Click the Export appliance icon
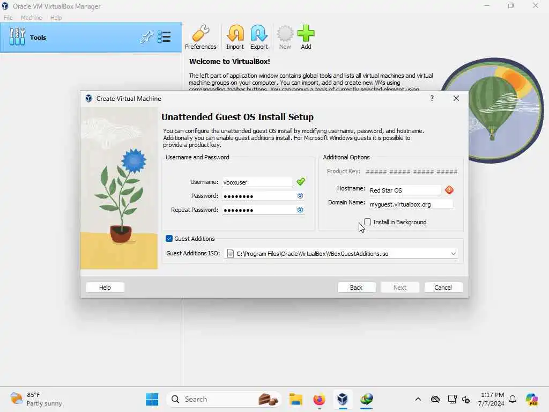 click(259, 38)
